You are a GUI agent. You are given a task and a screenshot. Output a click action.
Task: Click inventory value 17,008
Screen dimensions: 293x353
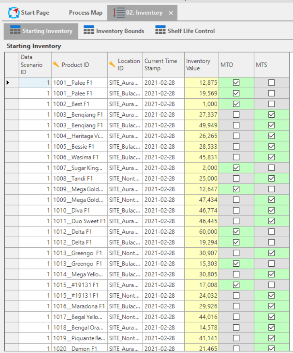pos(202,285)
